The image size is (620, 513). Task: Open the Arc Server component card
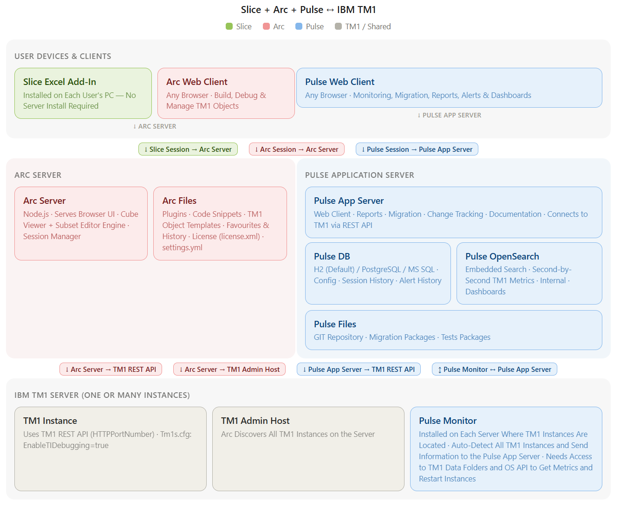(x=81, y=223)
